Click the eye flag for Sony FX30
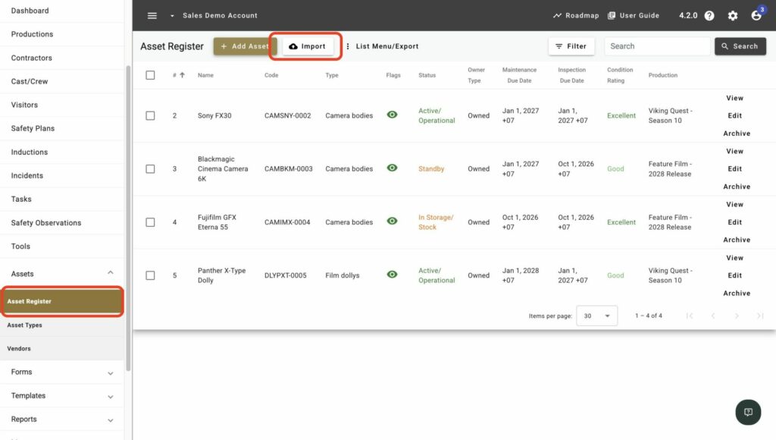 pyautogui.click(x=392, y=115)
